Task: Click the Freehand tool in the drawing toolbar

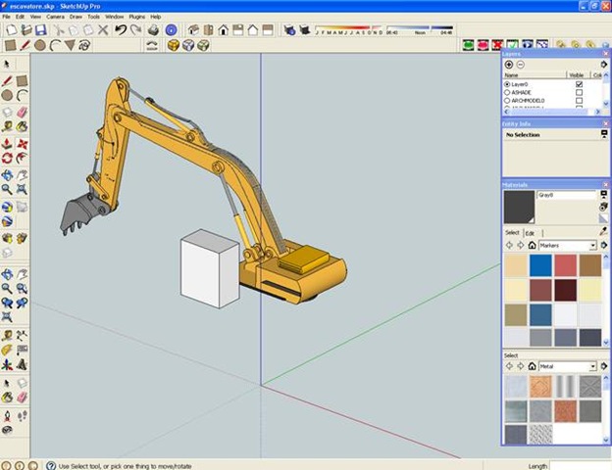Action: [x=84, y=45]
